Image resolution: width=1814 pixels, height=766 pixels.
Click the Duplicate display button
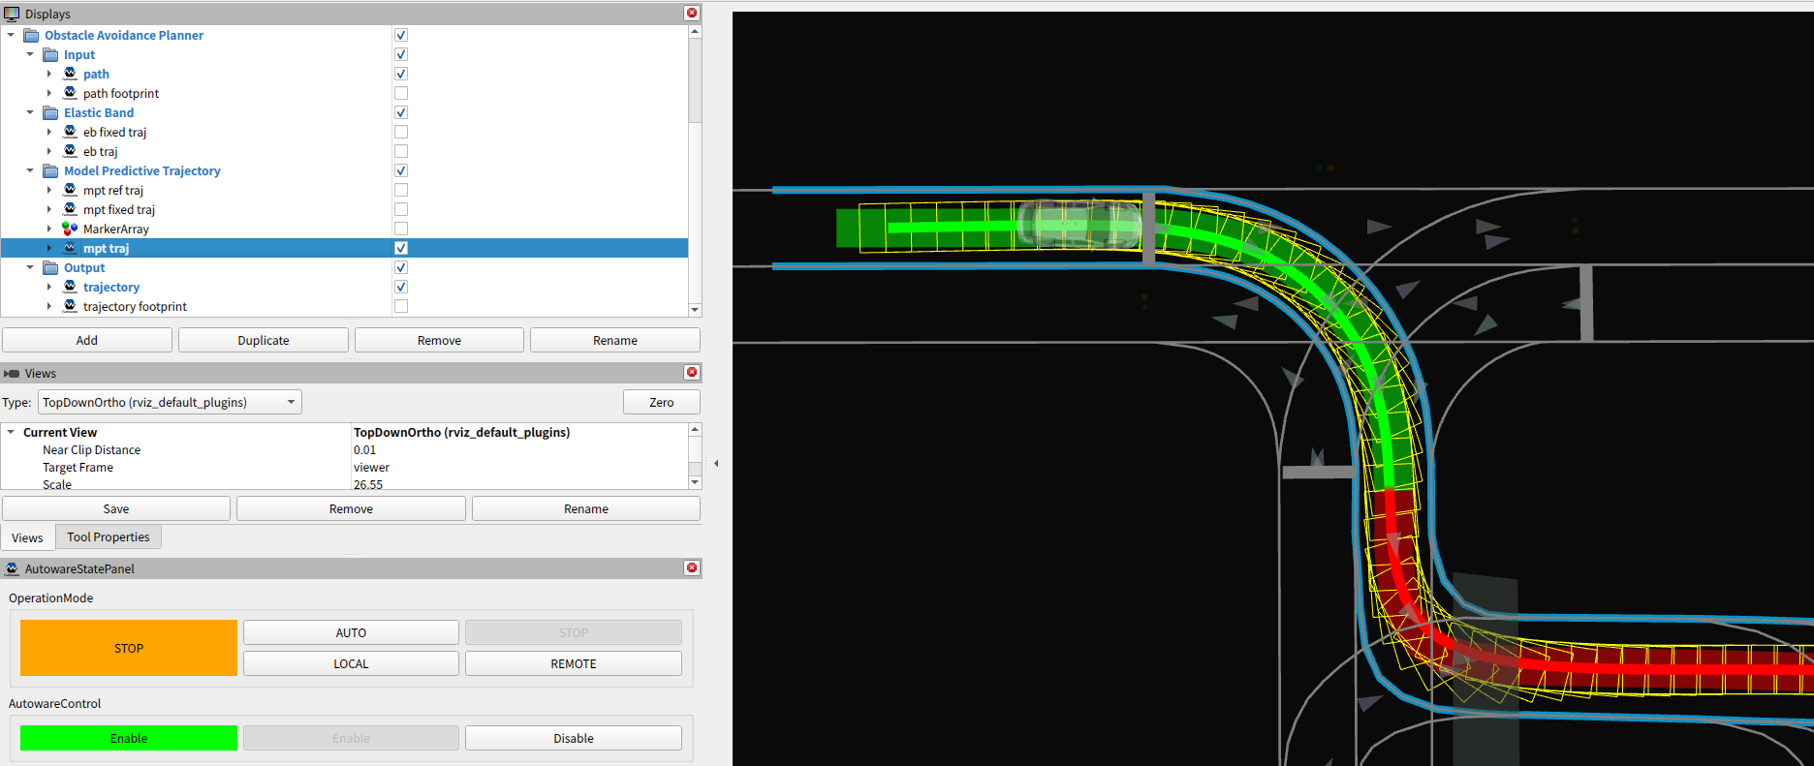264,340
